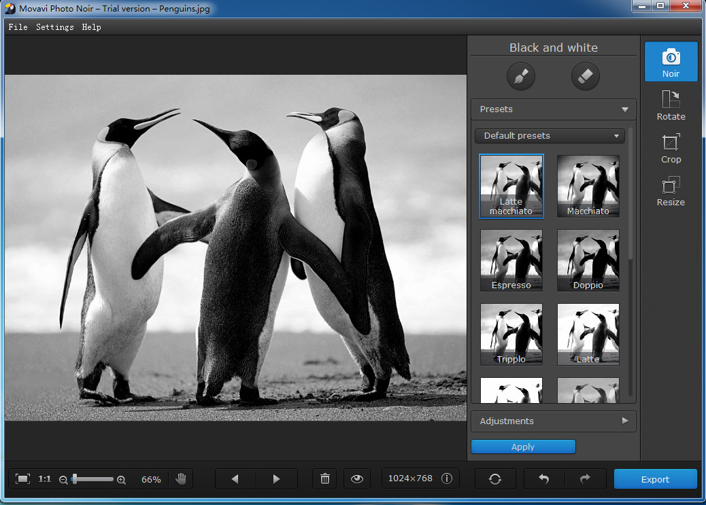Viewport: 706px width, 505px height.
Task: Toggle the eye preview original button
Action: [358, 478]
